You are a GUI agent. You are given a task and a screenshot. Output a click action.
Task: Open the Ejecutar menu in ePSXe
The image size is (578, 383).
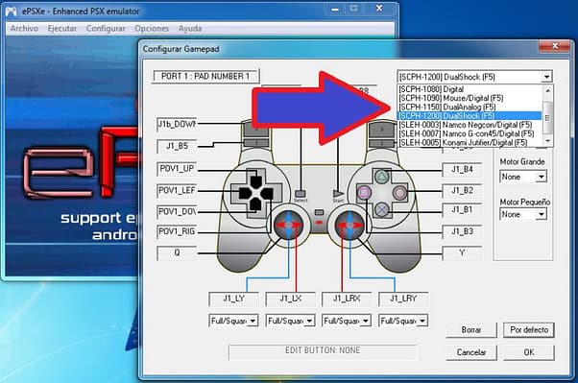(x=61, y=29)
